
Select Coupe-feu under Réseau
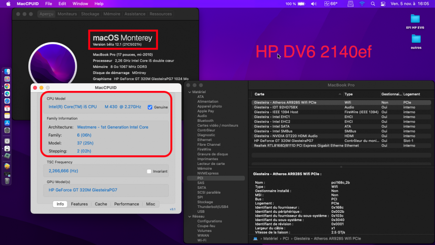point(206,226)
